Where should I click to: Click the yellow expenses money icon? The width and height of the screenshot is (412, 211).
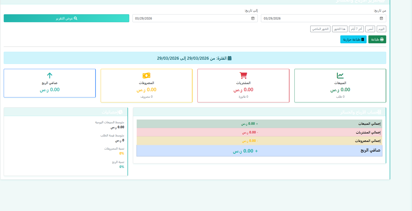146,75
